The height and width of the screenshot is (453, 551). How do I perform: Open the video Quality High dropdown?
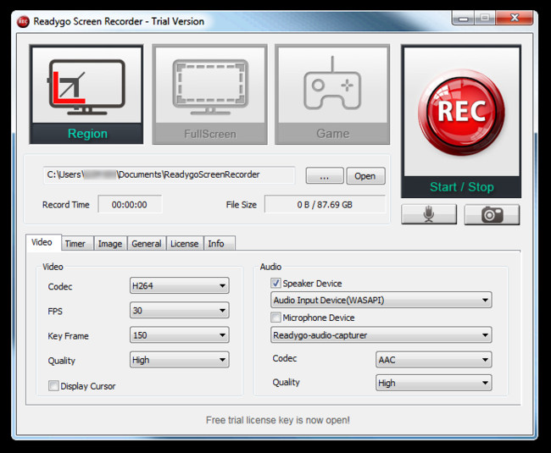click(180, 360)
